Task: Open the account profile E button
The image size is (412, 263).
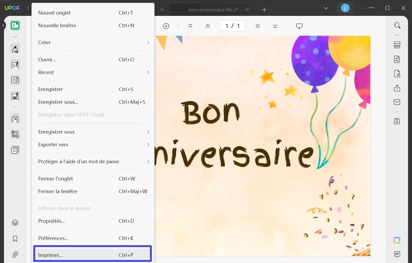Action: pos(345,8)
